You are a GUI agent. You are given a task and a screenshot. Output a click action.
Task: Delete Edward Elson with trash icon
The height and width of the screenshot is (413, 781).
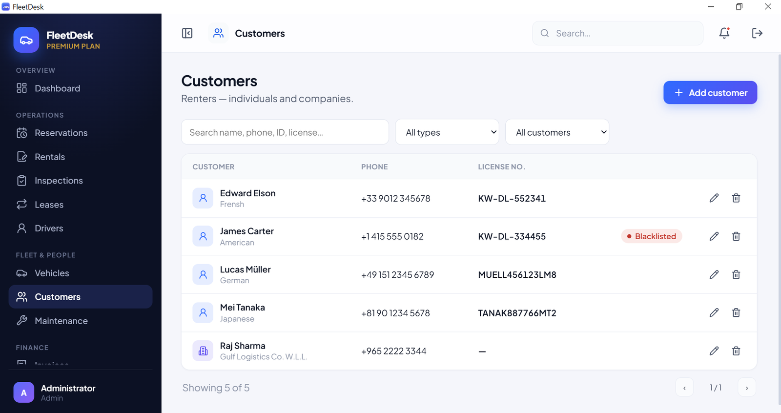(736, 198)
